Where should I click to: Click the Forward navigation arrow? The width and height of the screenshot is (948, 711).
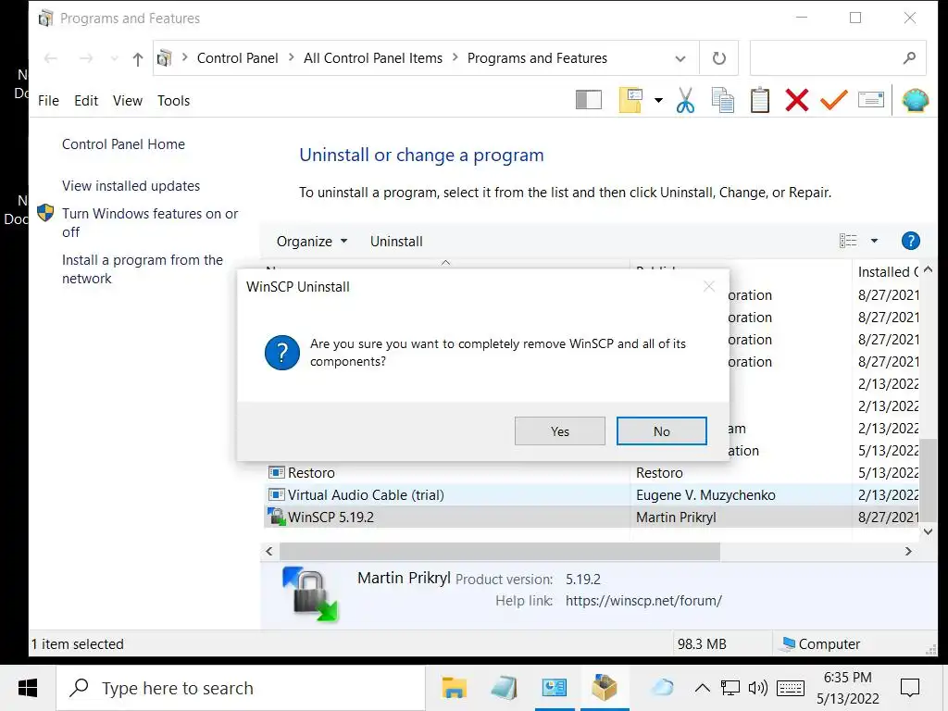click(x=86, y=58)
